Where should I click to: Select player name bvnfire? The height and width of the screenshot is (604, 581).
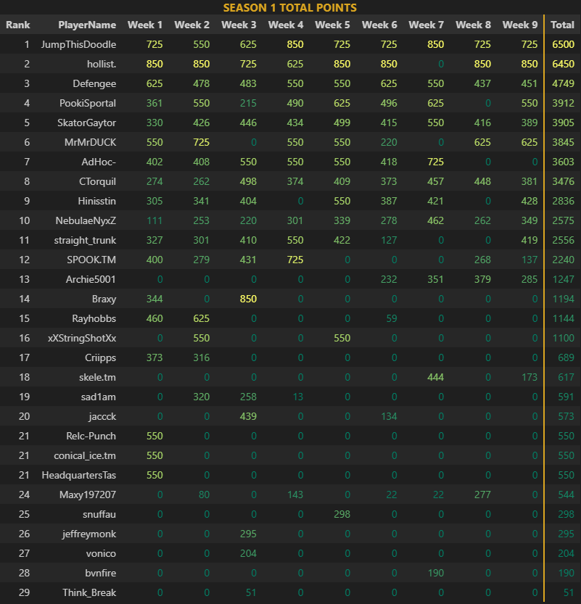101,573
